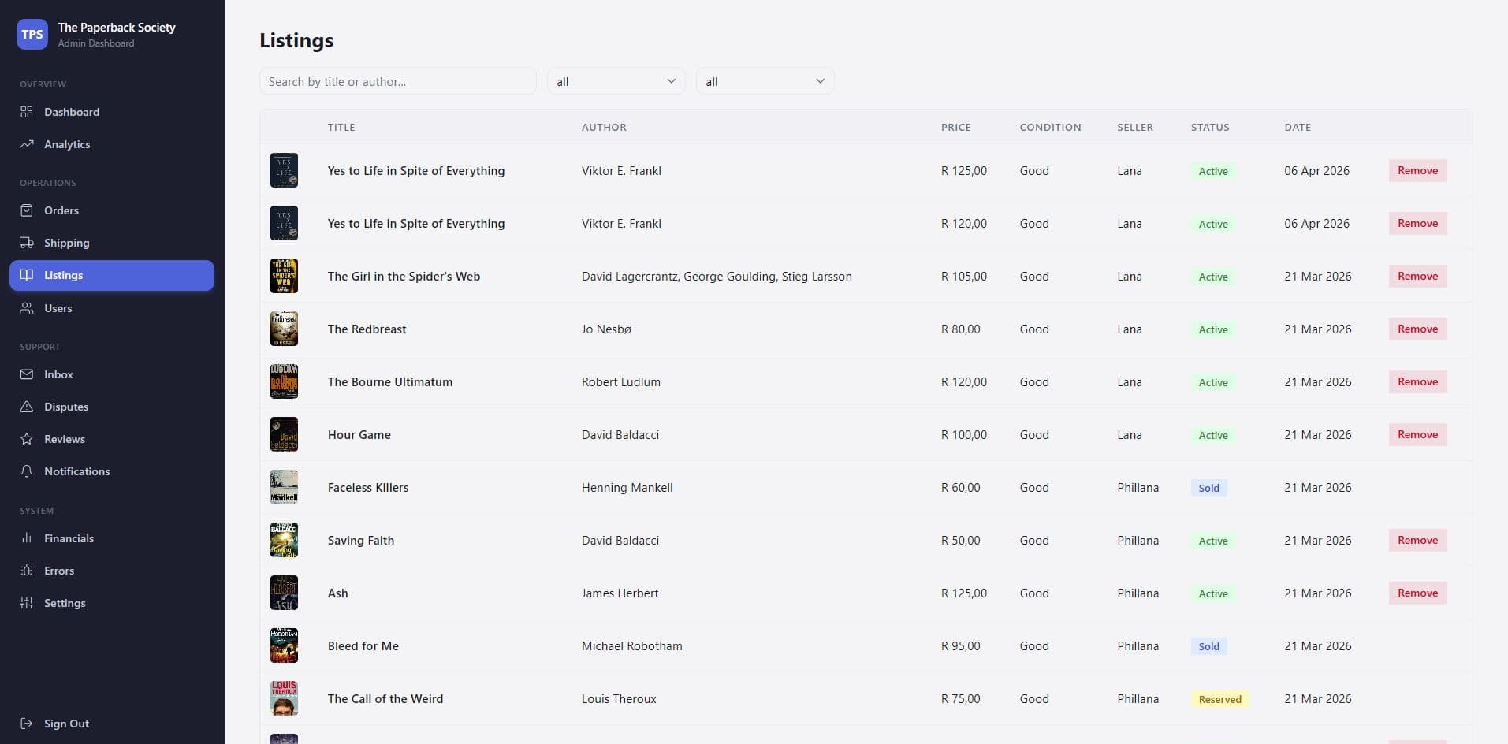Click the Disputes warning icon
This screenshot has height=744, width=1508.
26,407
